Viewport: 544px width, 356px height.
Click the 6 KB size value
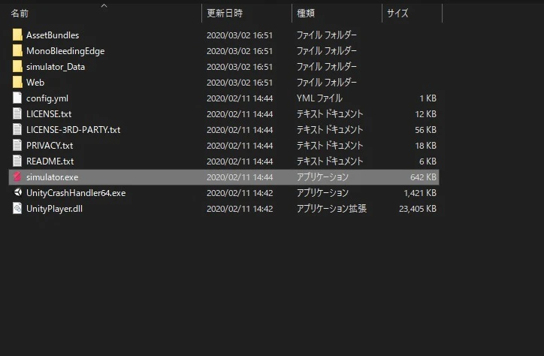(x=428, y=161)
